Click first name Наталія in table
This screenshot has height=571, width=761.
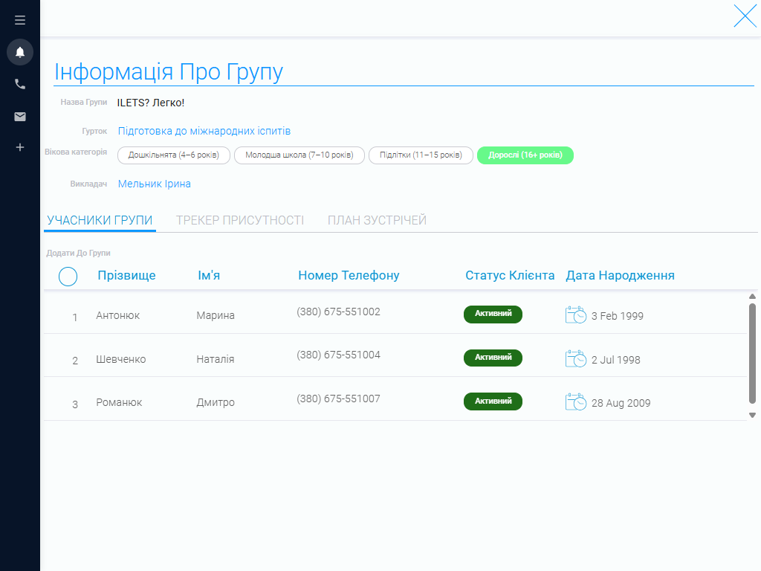click(216, 359)
